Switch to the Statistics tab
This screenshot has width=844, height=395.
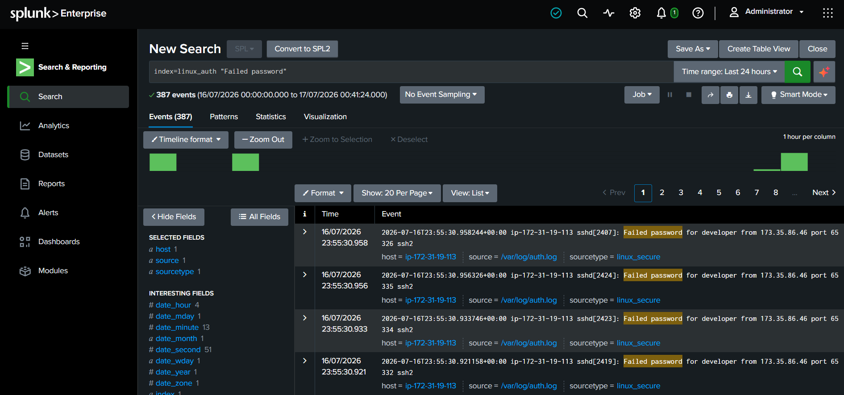[270, 117]
